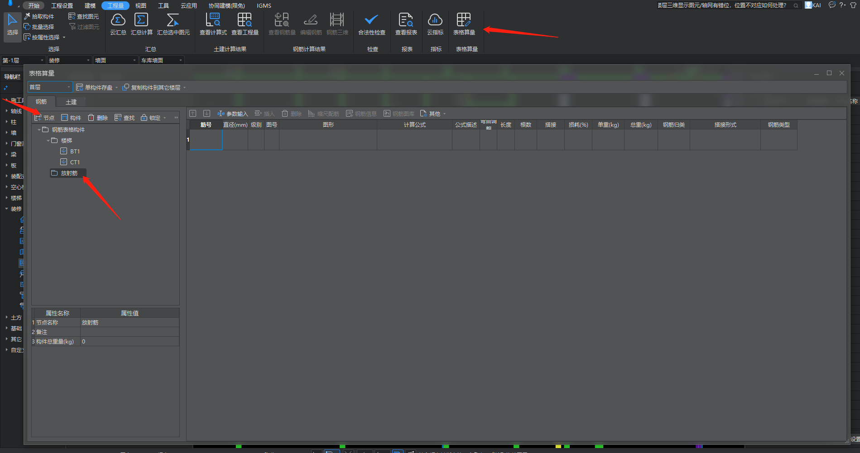860x453 pixels.
Task: Expand 梁 in navigation bar
Action: click(6, 154)
